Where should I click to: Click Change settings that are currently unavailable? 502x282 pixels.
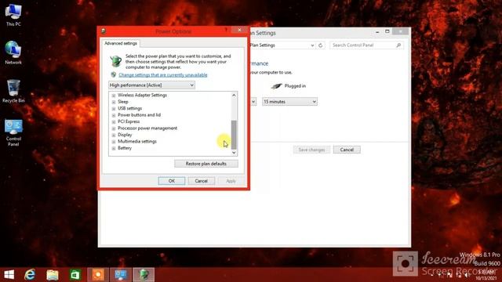(x=163, y=75)
